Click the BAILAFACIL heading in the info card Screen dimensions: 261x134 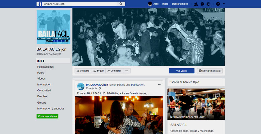(x=179, y=125)
